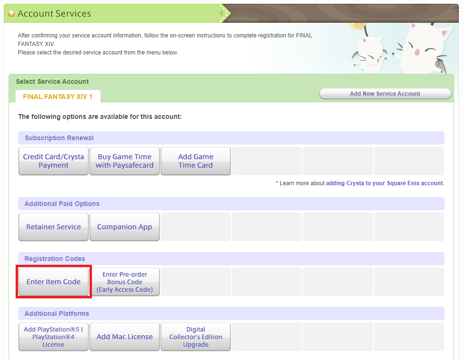Select Enter Pre-order Bonus Code button

(x=125, y=282)
